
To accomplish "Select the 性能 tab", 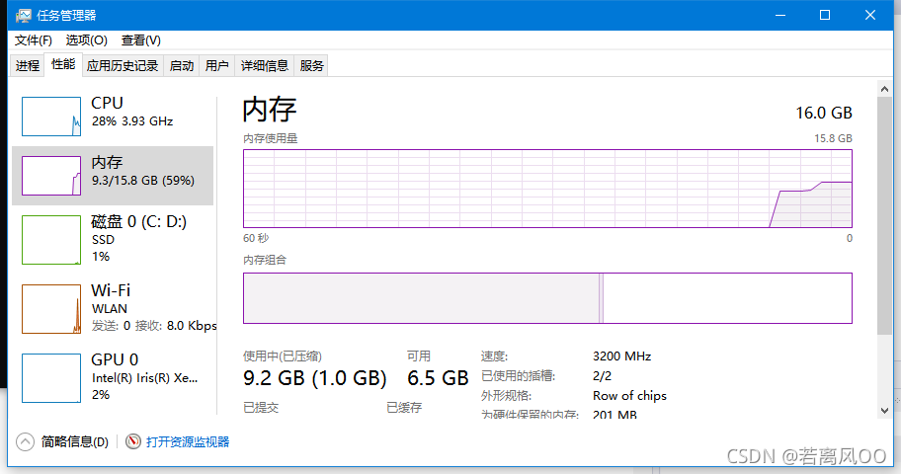I will pos(63,64).
